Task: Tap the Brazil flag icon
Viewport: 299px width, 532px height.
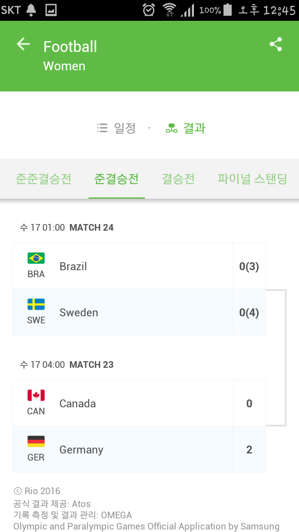Action: [x=36, y=258]
